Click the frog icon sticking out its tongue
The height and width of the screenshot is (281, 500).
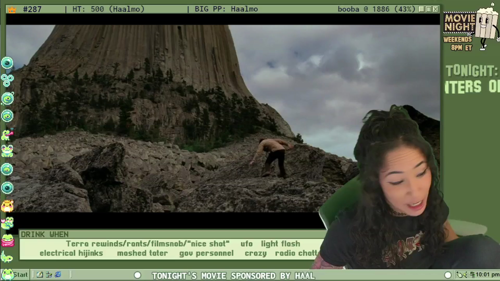pyautogui.click(x=7, y=135)
